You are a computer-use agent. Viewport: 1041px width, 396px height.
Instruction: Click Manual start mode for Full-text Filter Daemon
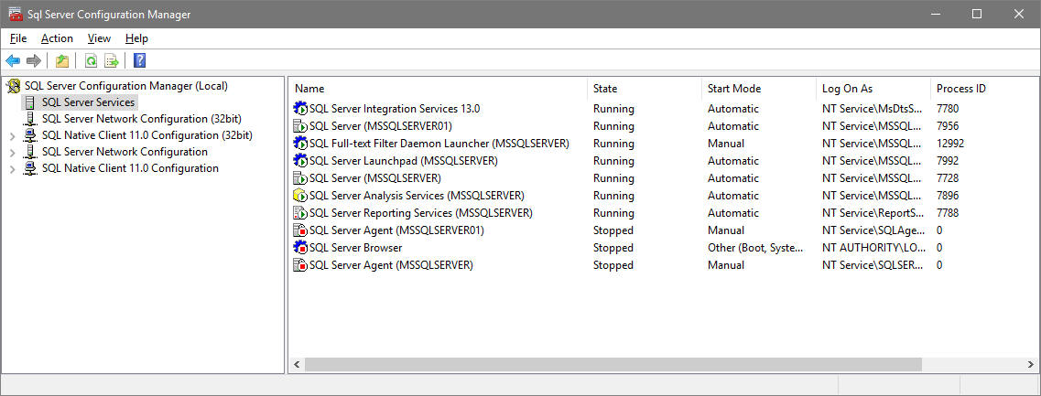[726, 143]
